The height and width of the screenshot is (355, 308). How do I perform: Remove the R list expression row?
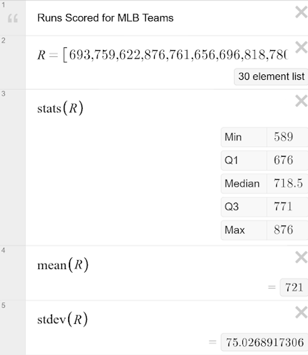301,47
